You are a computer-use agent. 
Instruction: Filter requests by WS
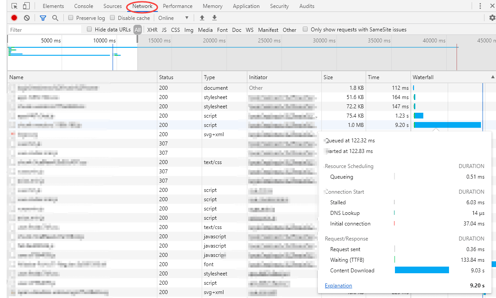pyautogui.click(x=250, y=30)
